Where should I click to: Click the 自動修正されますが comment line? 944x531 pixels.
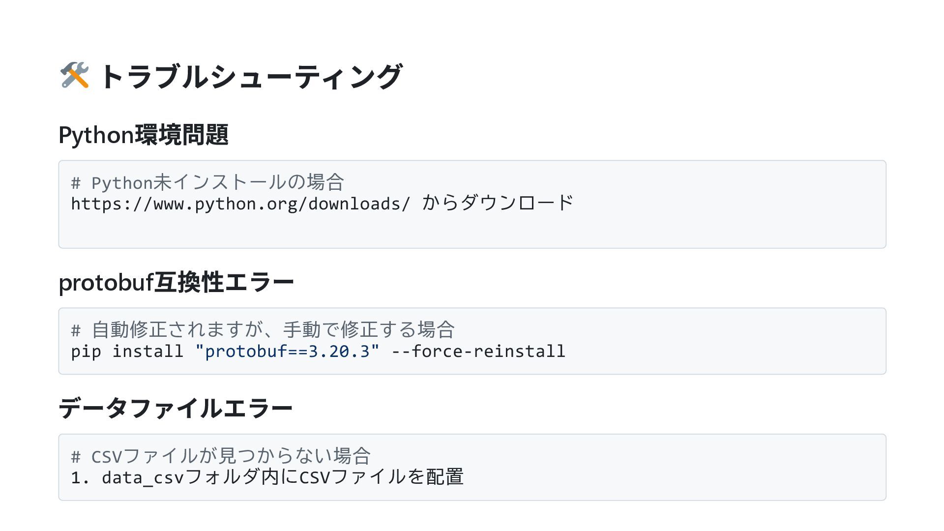click(x=263, y=329)
